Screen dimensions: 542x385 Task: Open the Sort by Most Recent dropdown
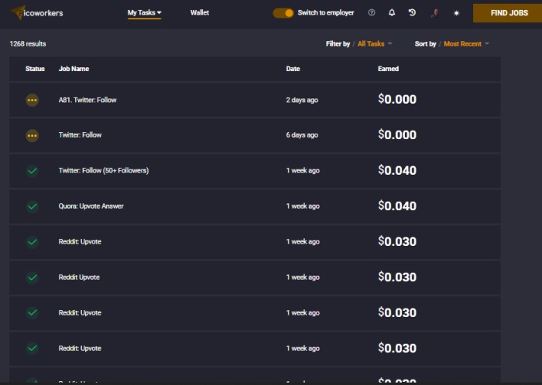pyautogui.click(x=466, y=44)
